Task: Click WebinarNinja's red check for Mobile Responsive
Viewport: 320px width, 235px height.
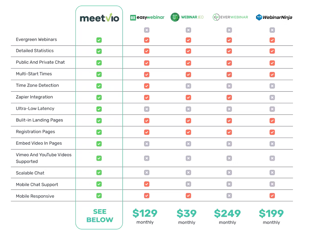Action: click(272, 196)
